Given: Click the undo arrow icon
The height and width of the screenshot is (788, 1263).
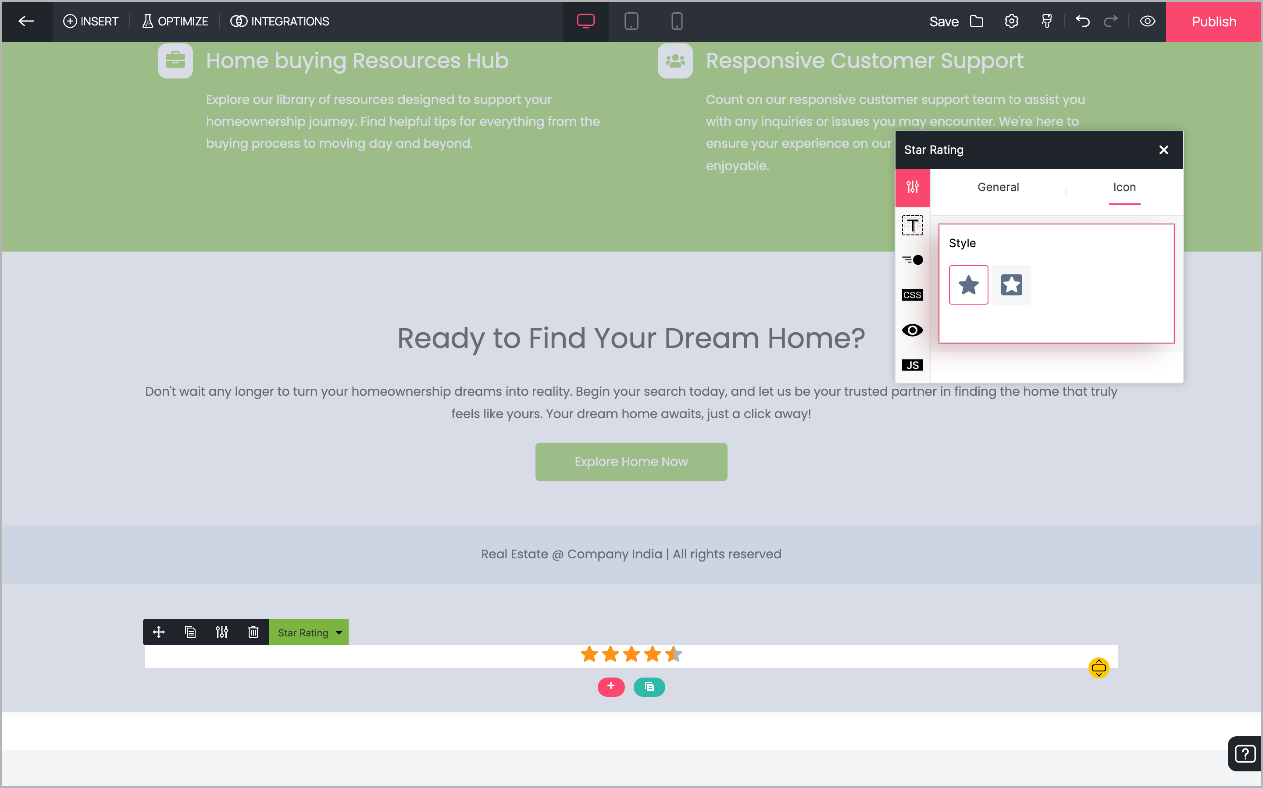Looking at the screenshot, I should [x=1082, y=21].
